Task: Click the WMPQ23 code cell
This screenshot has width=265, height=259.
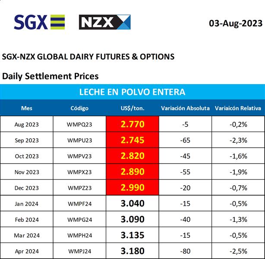Action: click(x=80, y=125)
